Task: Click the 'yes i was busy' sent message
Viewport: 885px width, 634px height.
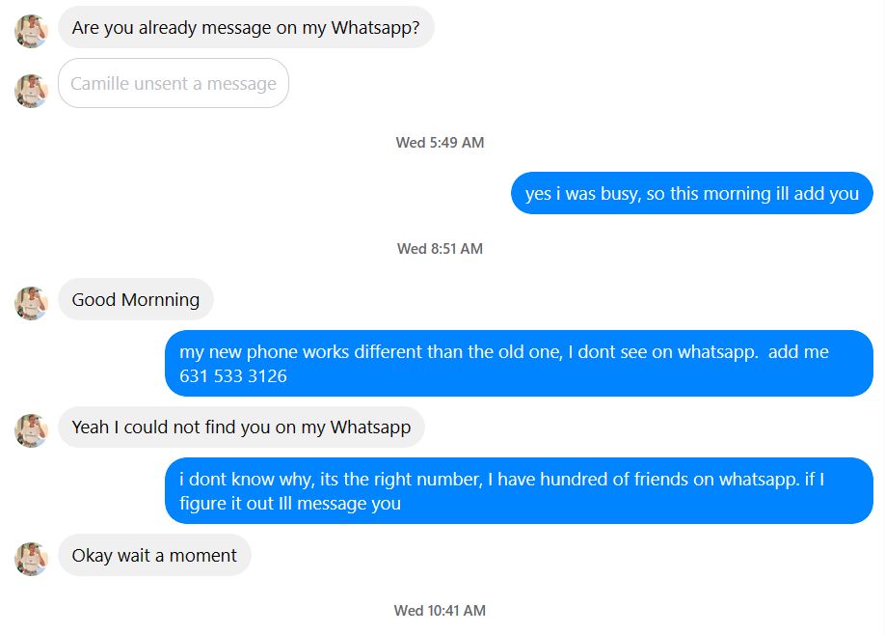Action: pyautogui.click(x=691, y=194)
